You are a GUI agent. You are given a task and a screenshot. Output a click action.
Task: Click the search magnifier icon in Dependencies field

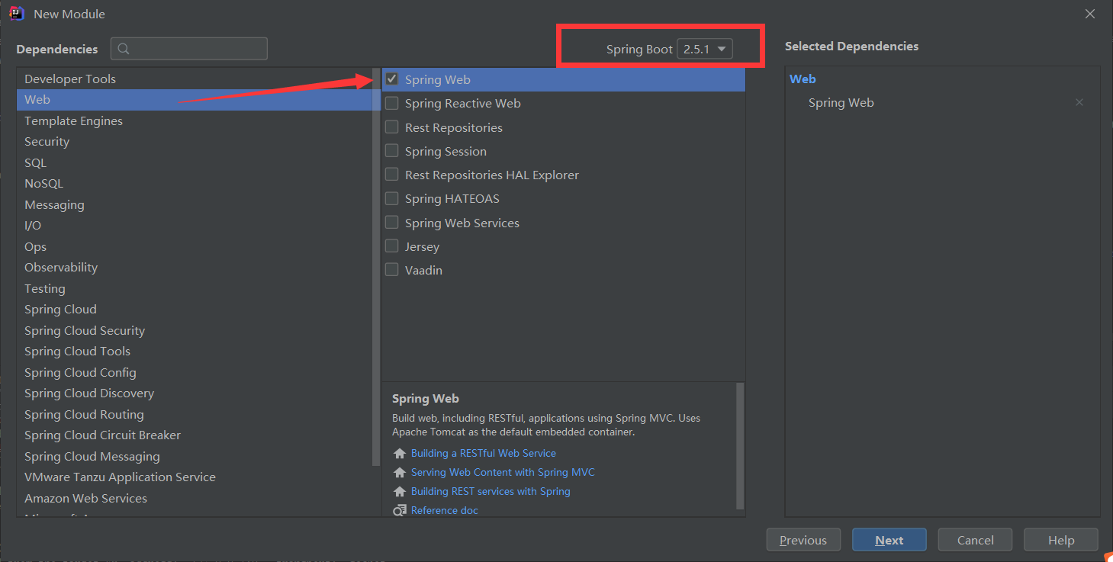[124, 49]
